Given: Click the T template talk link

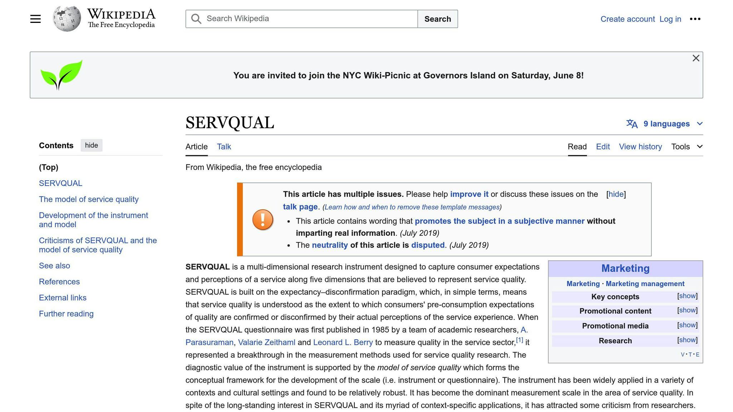Looking at the screenshot, I should point(690,354).
